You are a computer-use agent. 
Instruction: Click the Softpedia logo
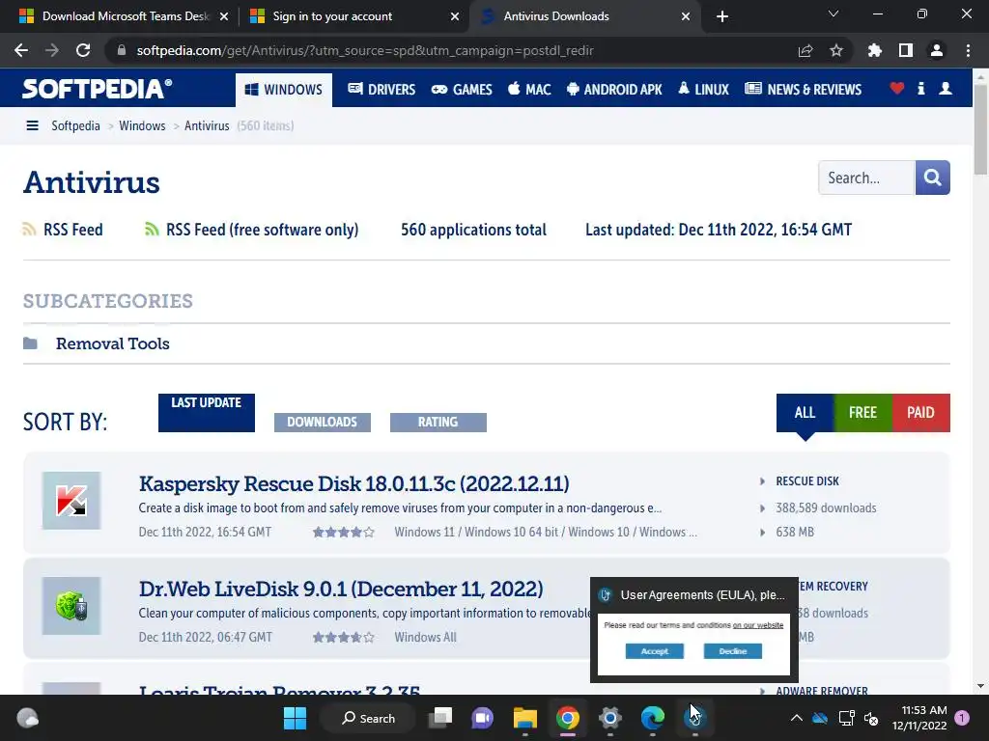click(x=97, y=89)
